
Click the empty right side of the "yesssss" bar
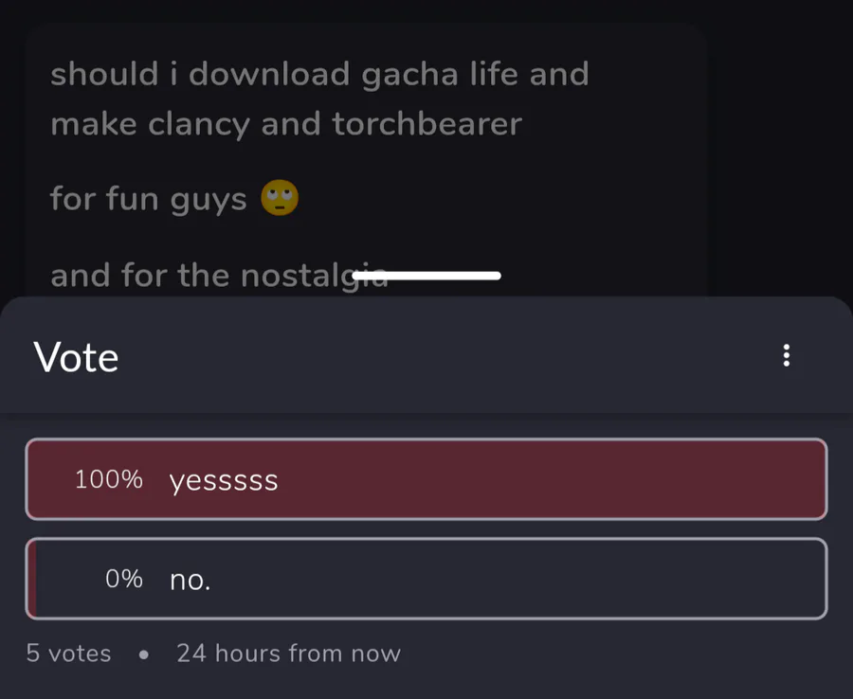(663, 479)
